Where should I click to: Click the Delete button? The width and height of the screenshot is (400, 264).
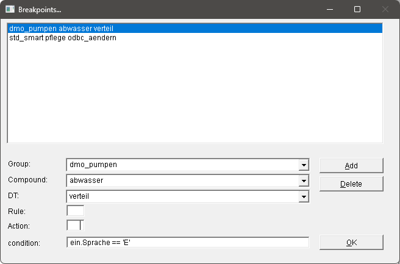click(351, 184)
